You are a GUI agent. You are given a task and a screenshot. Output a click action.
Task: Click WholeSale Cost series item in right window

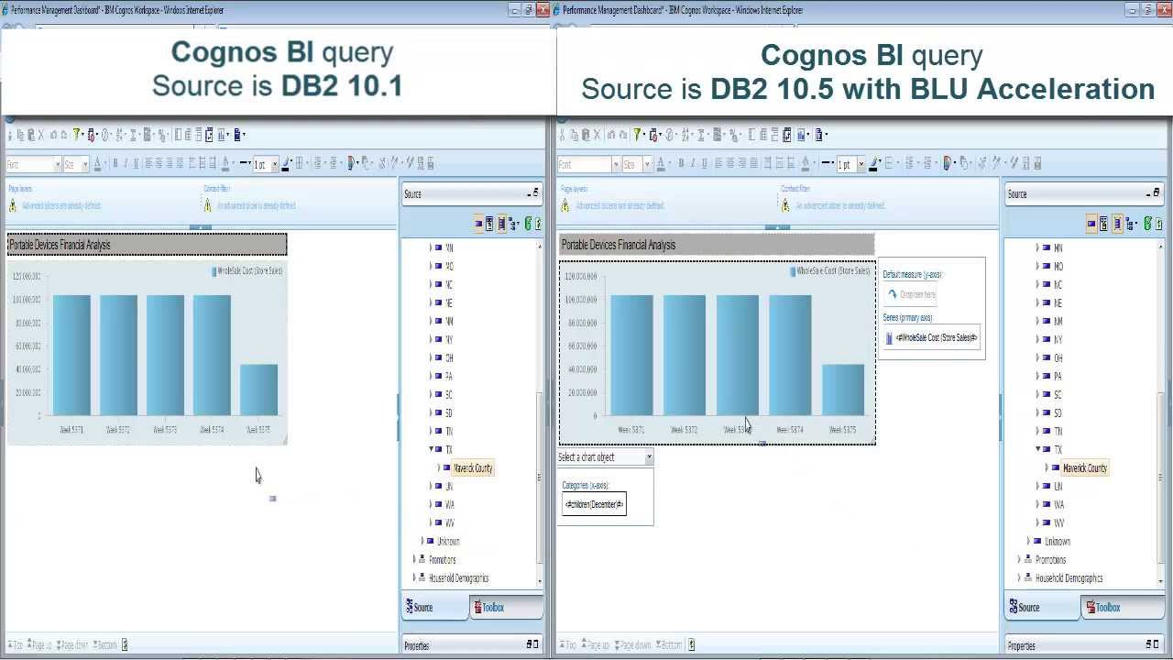click(931, 337)
